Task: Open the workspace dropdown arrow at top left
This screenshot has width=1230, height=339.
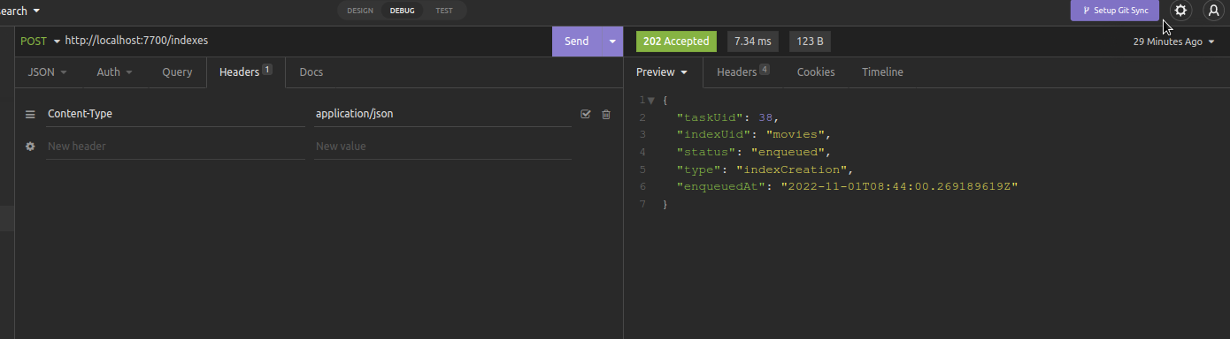Action: coord(35,11)
